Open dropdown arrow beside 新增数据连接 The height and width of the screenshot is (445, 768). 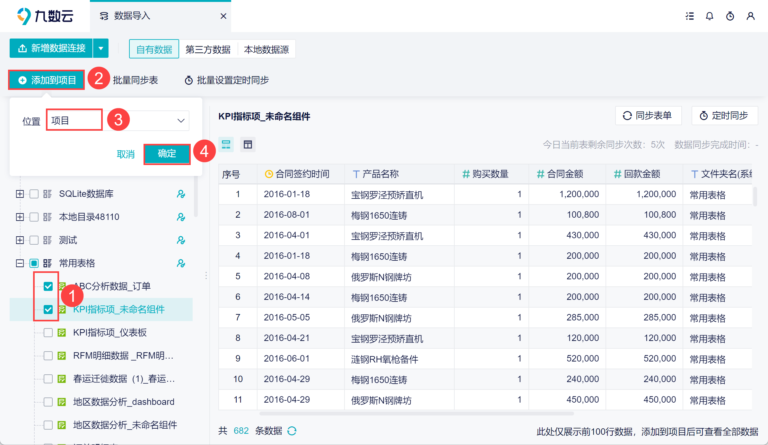click(101, 48)
